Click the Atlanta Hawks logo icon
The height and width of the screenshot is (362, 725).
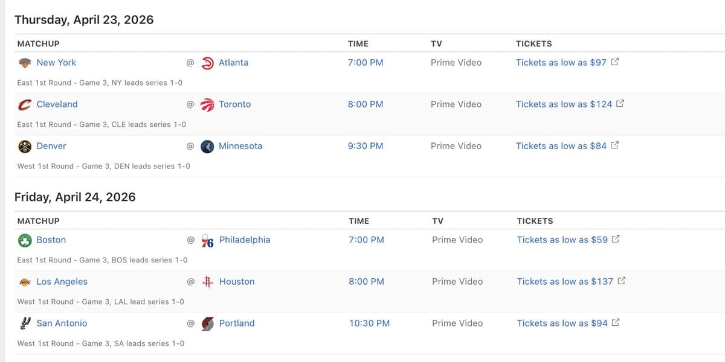click(207, 62)
